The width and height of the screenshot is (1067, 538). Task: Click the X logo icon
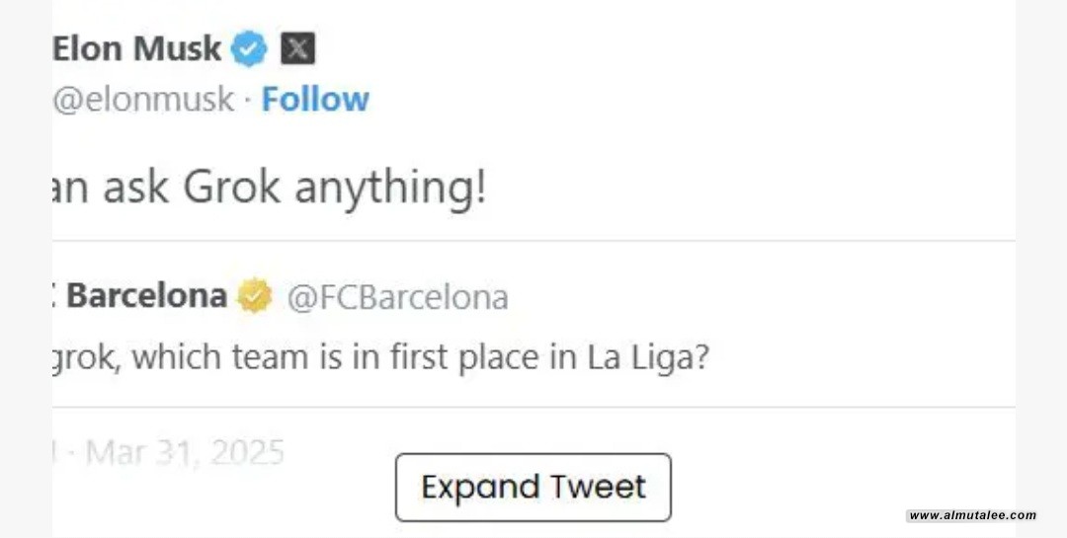point(297,48)
